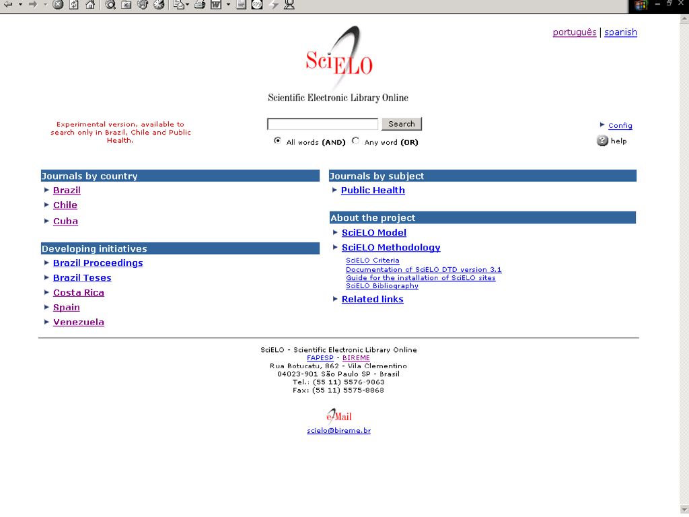Click Edit with Word toolbar icon
The image size is (689, 517).
point(216,5)
